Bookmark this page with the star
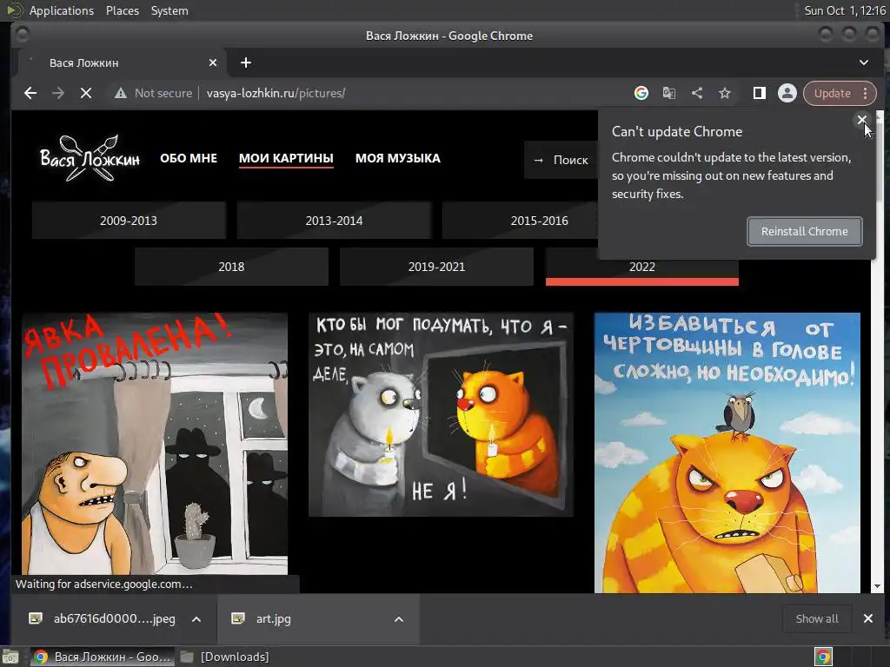Screen dimensions: 890x667 click(725, 93)
